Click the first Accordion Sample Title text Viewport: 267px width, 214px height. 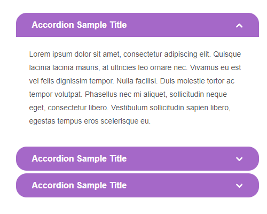click(x=79, y=25)
